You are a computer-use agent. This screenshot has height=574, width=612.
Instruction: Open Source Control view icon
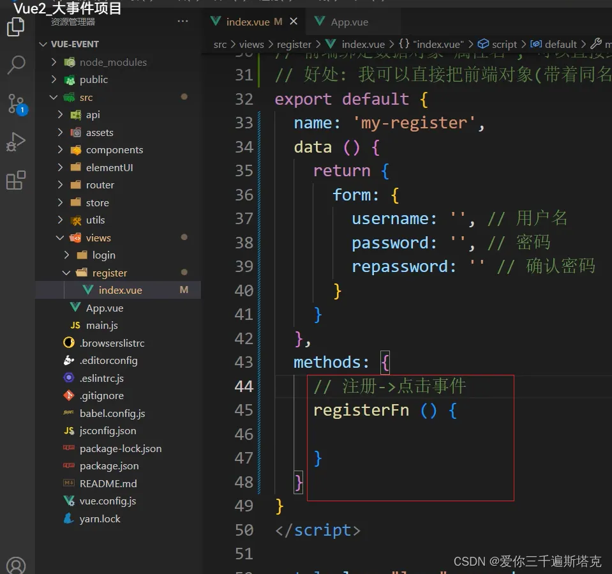(15, 103)
